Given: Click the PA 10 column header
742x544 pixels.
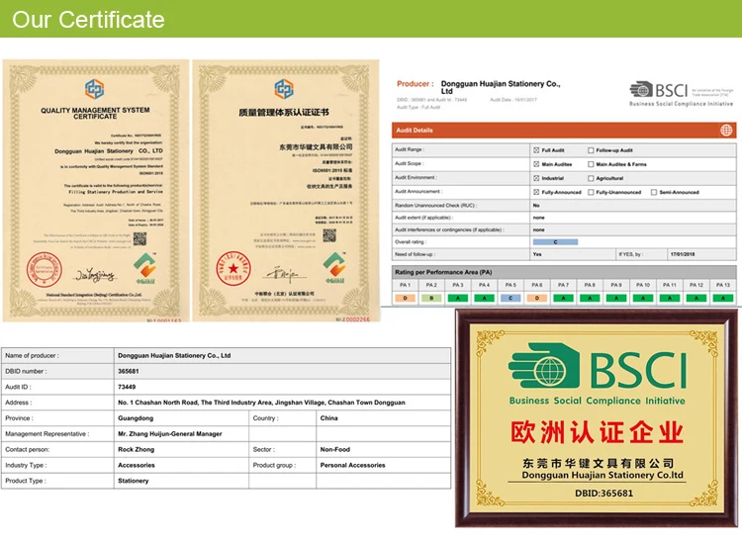Looking at the screenshot, I should point(643,285).
